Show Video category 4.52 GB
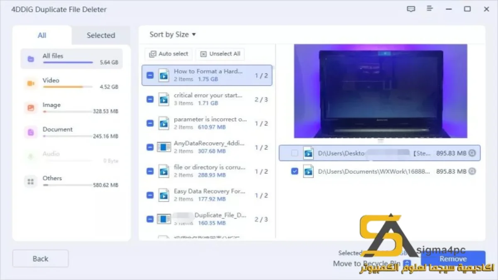The image size is (498, 280). (71, 83)
